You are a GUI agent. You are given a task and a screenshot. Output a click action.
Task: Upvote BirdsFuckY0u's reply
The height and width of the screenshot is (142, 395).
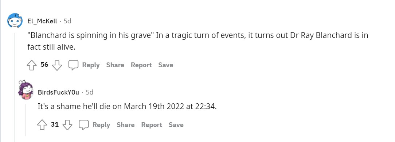[x=42, y=125]
